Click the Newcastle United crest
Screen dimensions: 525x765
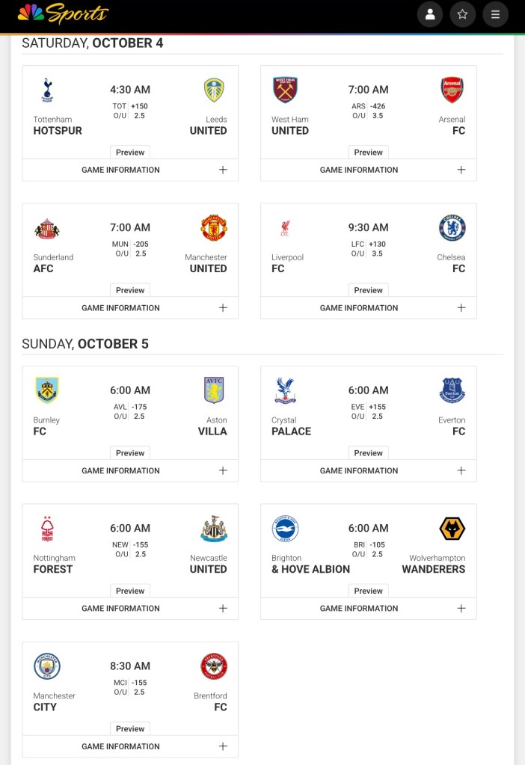214,529
